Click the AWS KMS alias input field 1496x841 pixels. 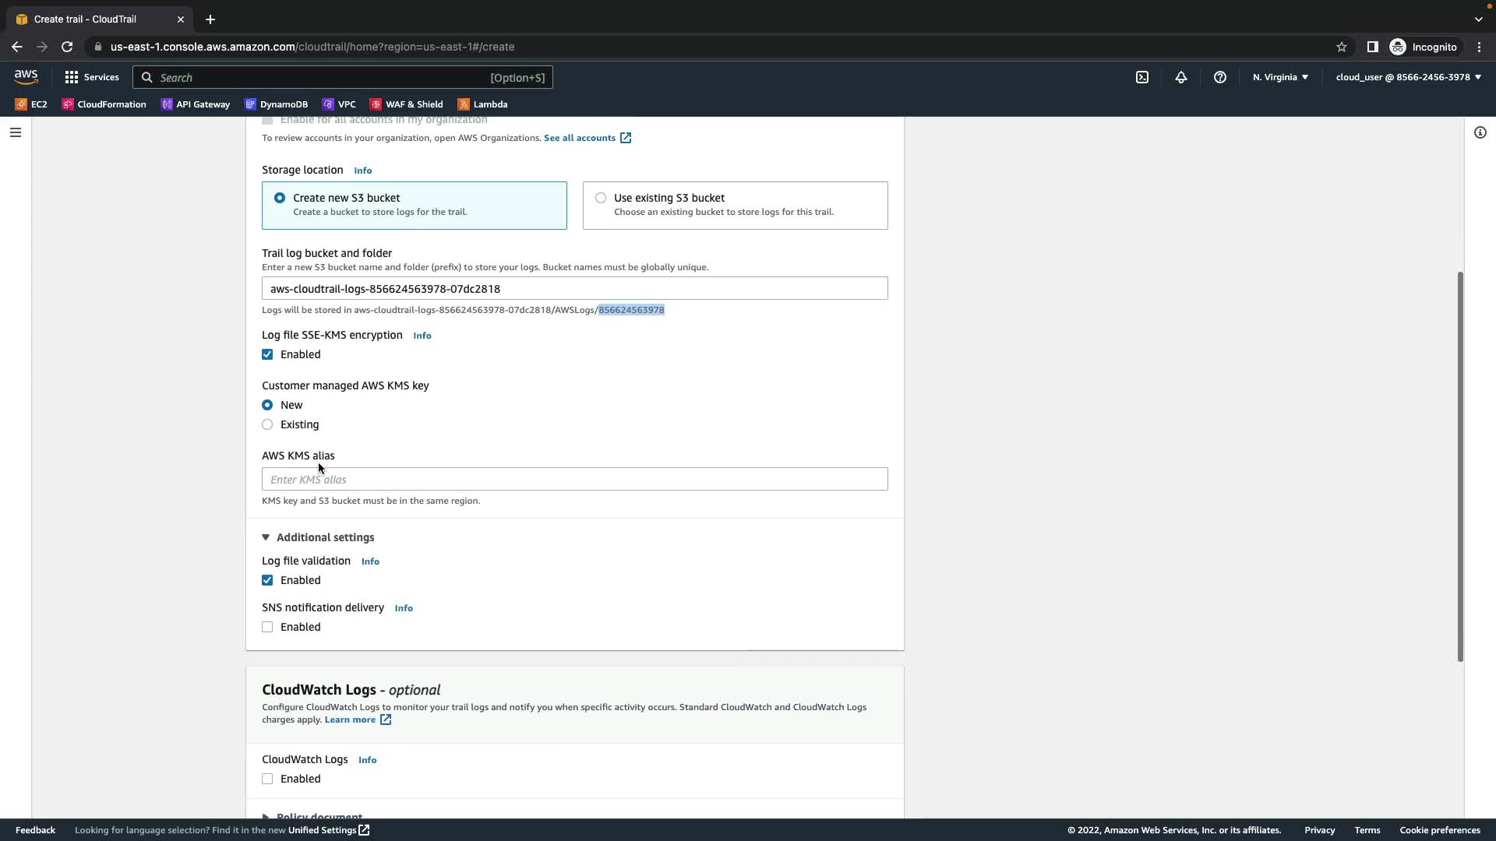coord(574,479)
